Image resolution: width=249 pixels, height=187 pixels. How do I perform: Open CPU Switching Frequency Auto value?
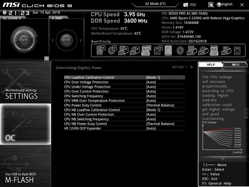pos(151,96)
